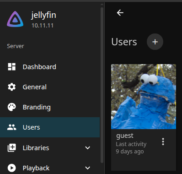Image resolution: width=182 pixels, height=174 pixels.
Task: Click the Last activity label
Action: point(131,144)
